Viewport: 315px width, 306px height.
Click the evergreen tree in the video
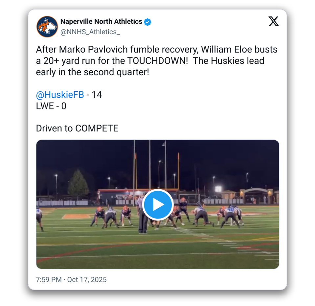pos(78,183)
